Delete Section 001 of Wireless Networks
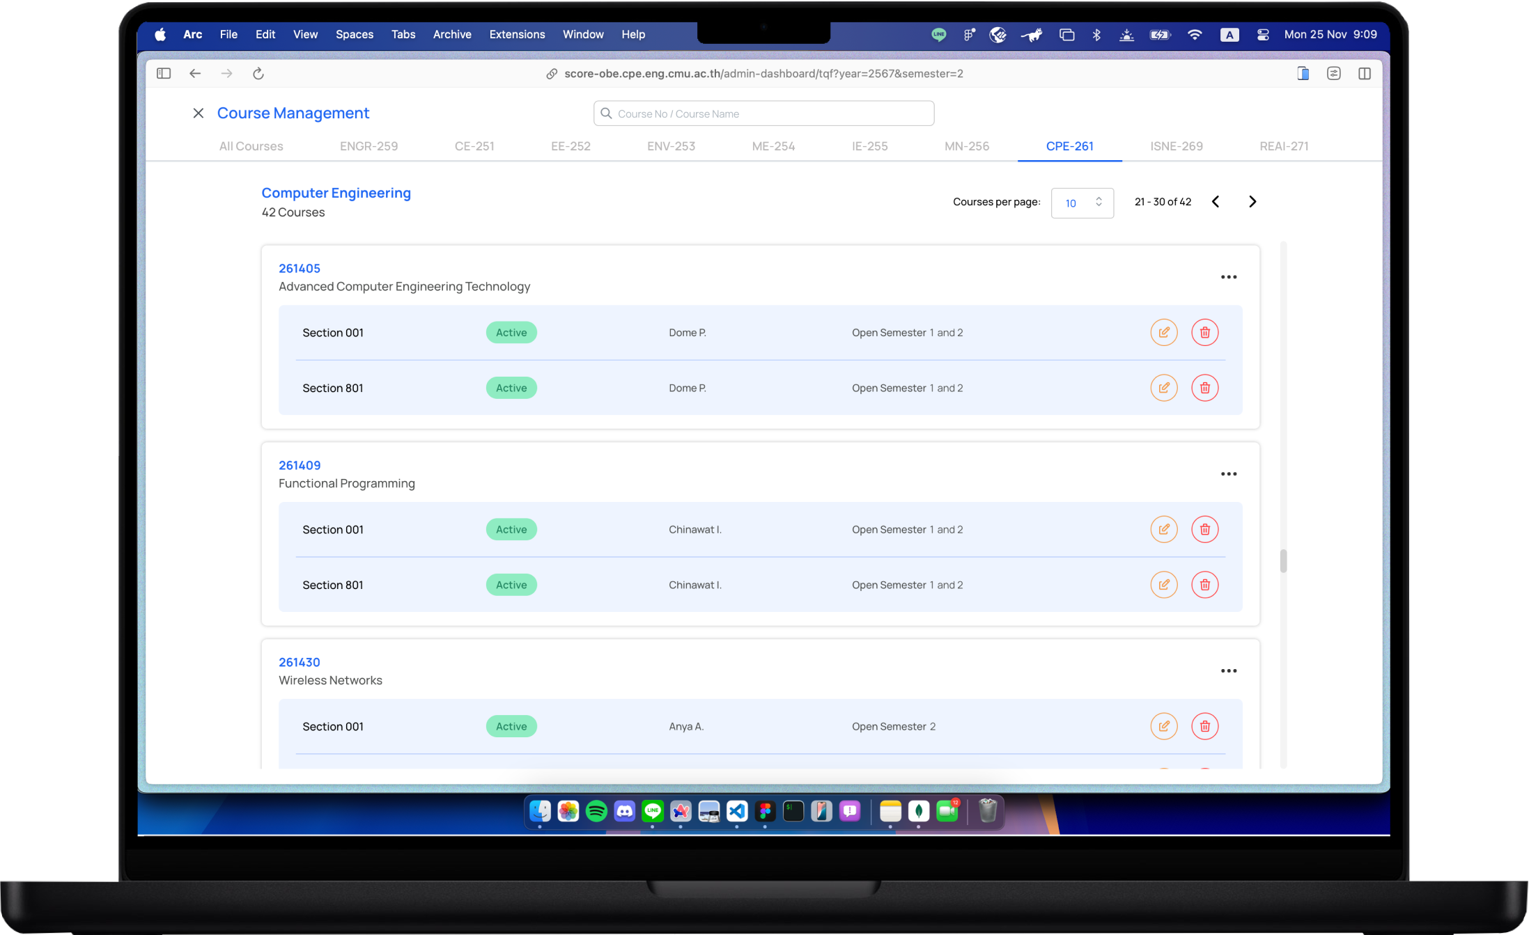The image size is (1529, 935). 1204,726
